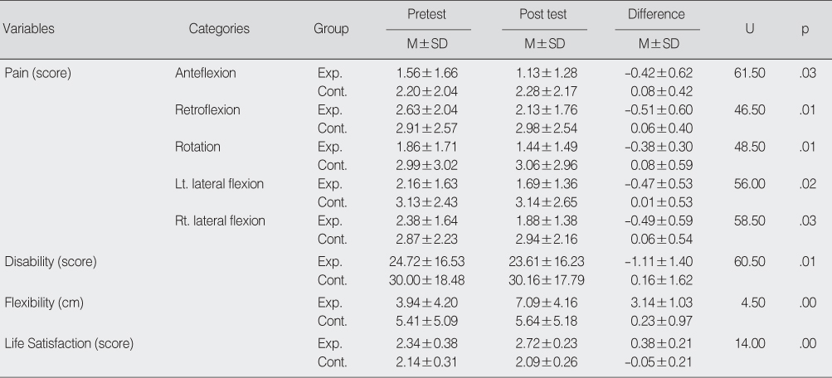The height and width of the screenshot is (378, 832).
Task: Select the 24.72±16.53 pretest value
Action: click(x=426, y=262)
